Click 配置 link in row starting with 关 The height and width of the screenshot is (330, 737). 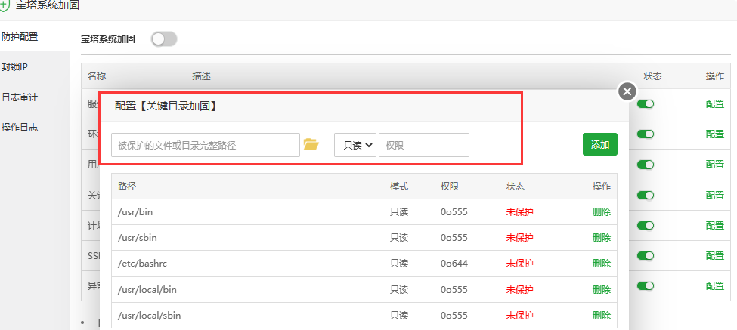715,195
